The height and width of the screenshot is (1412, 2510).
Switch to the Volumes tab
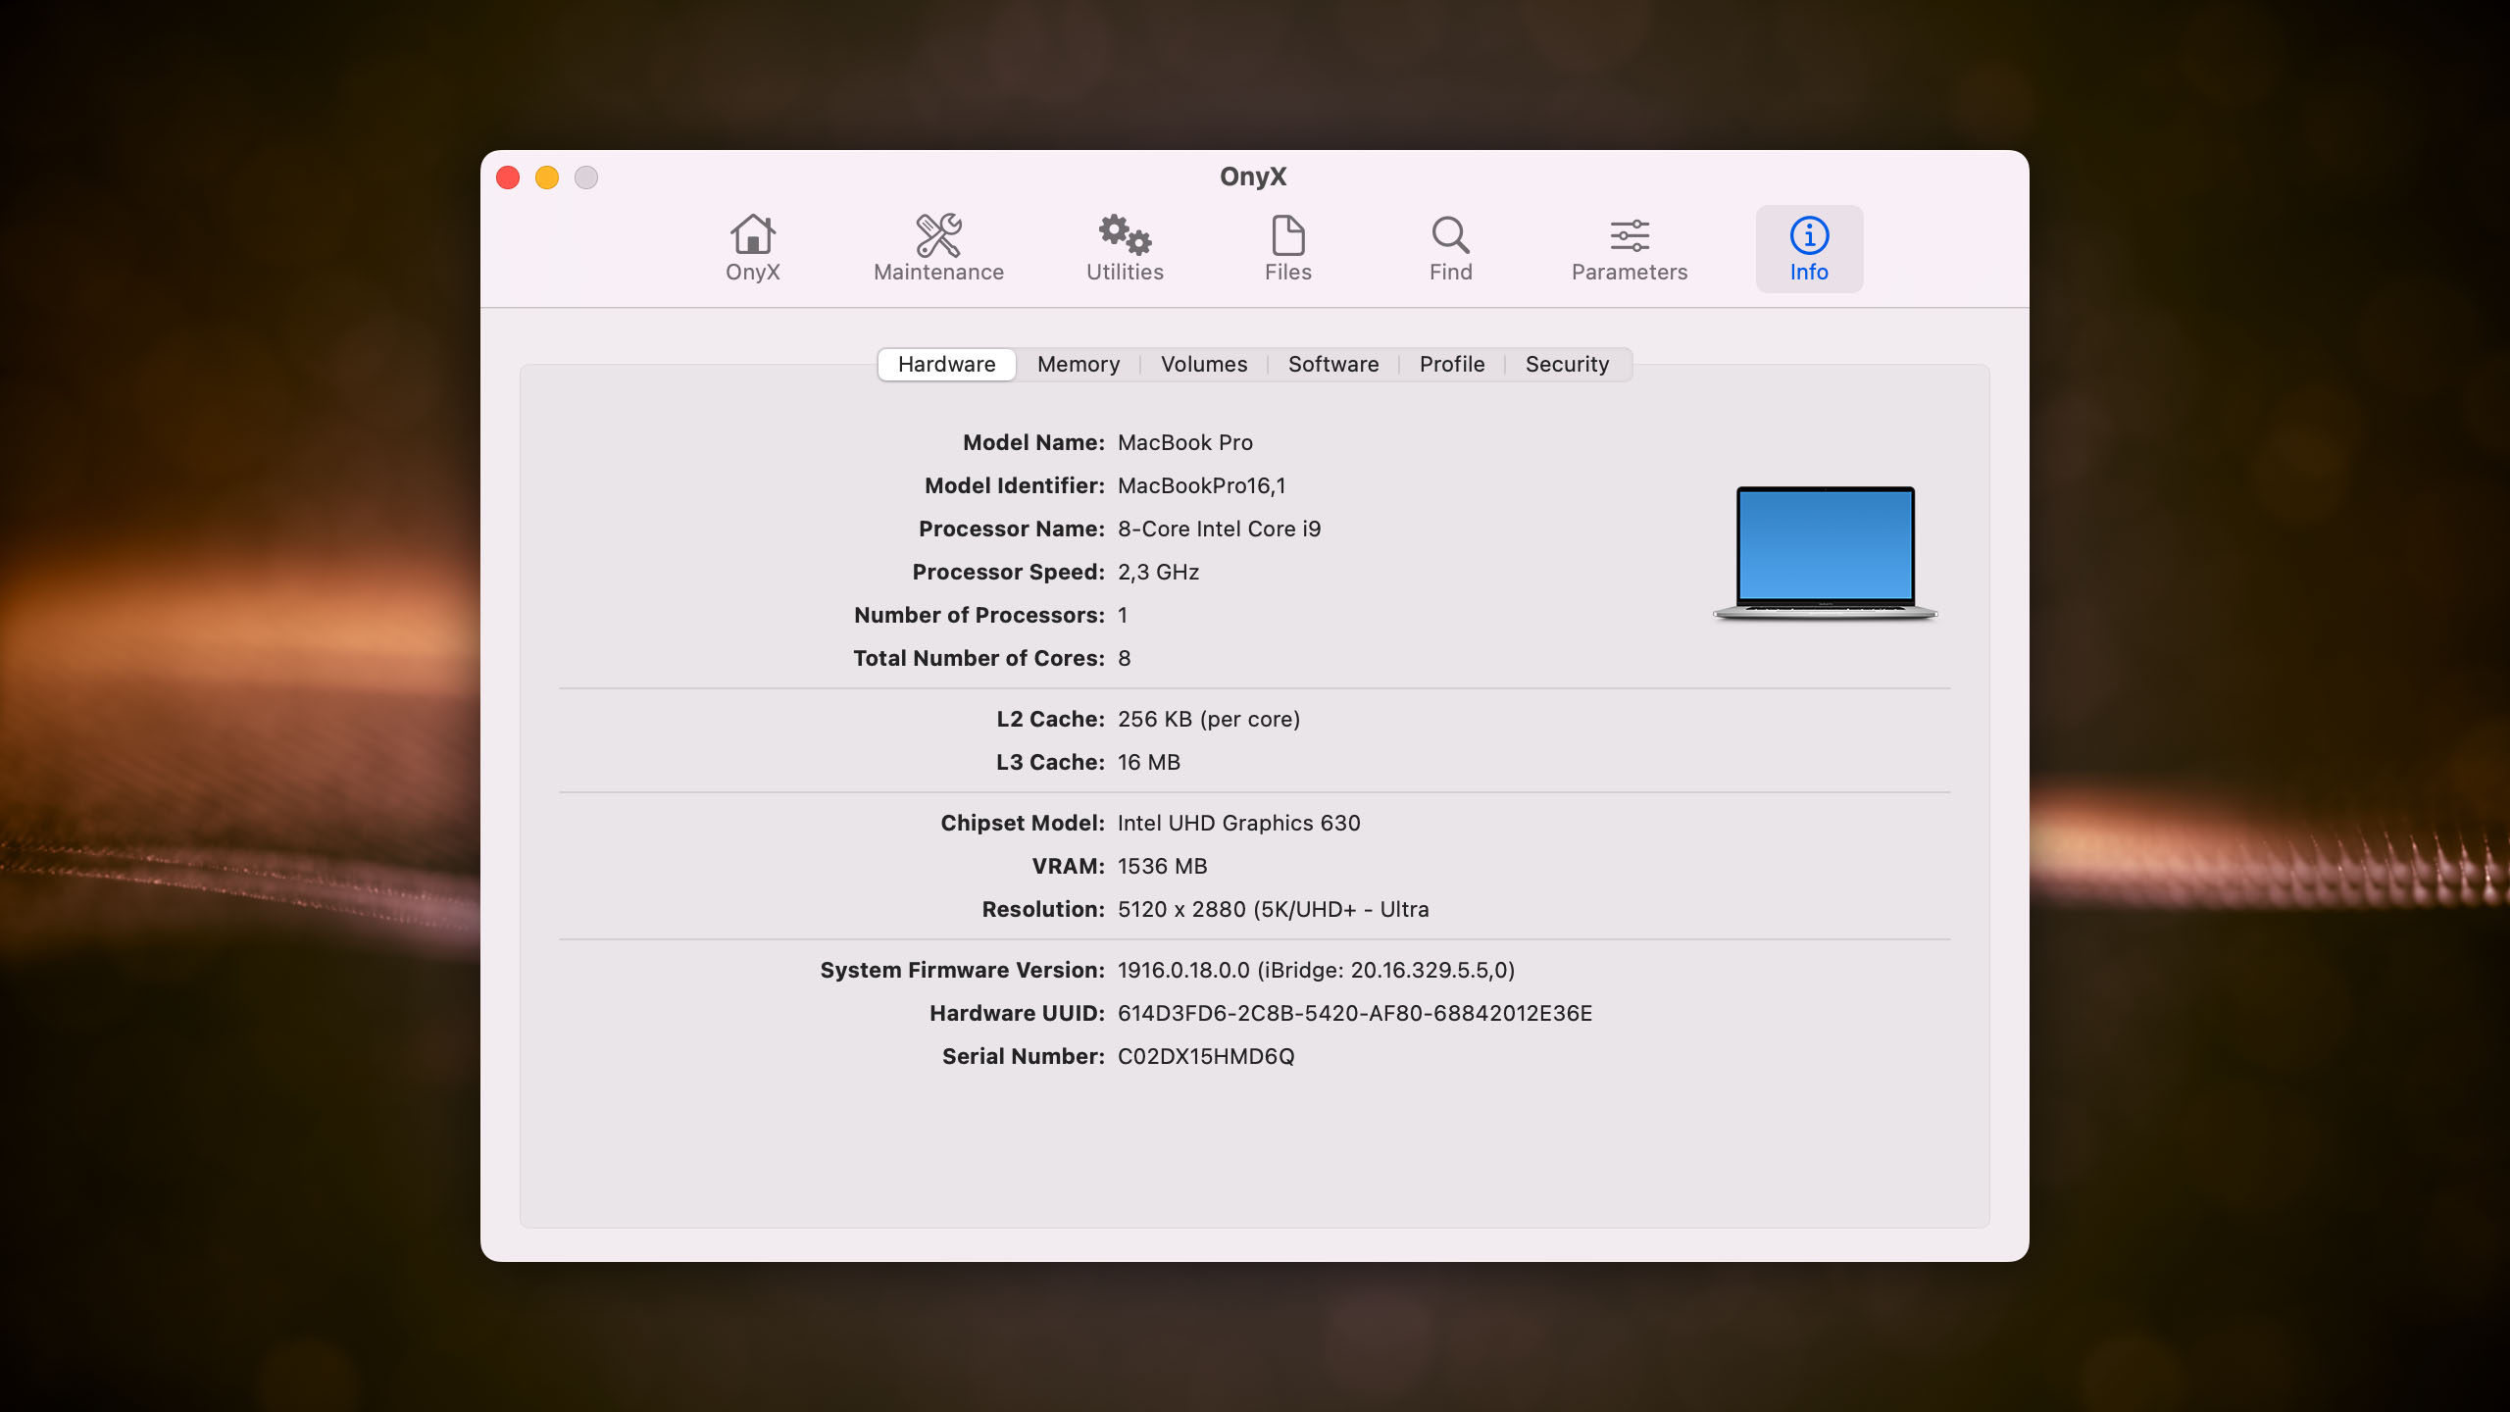1204,364
